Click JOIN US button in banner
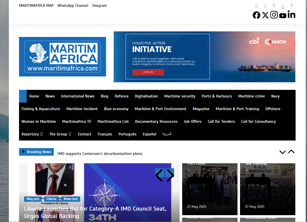 pos(148,72)
